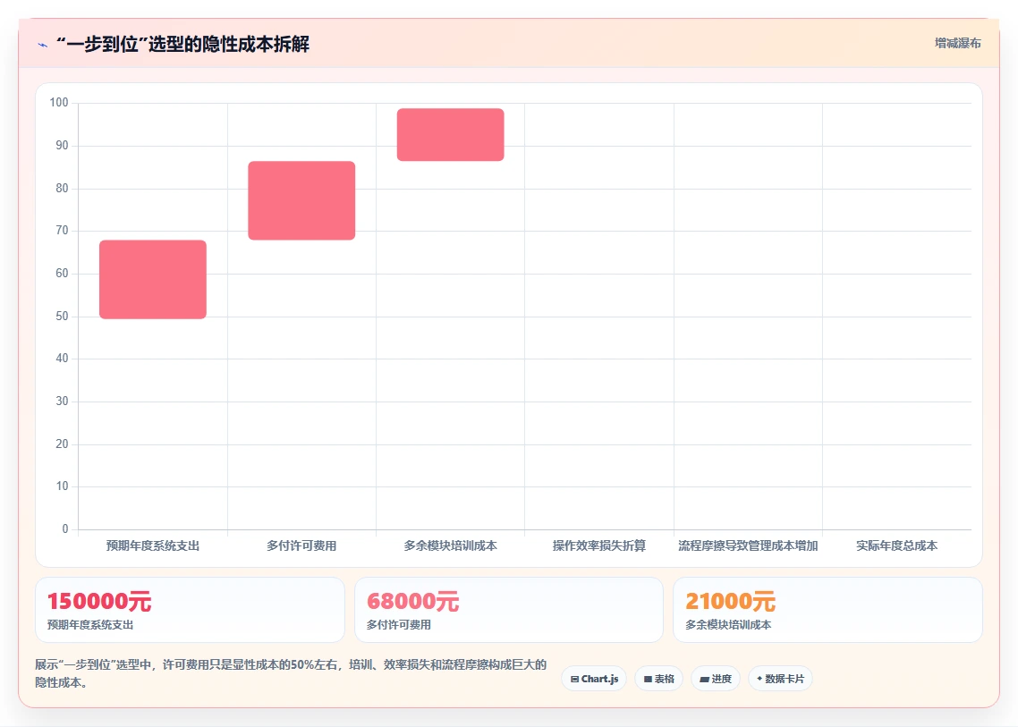Click x-axis label 操作效率损失折算

pyautogui.click(x=599, y=545)
